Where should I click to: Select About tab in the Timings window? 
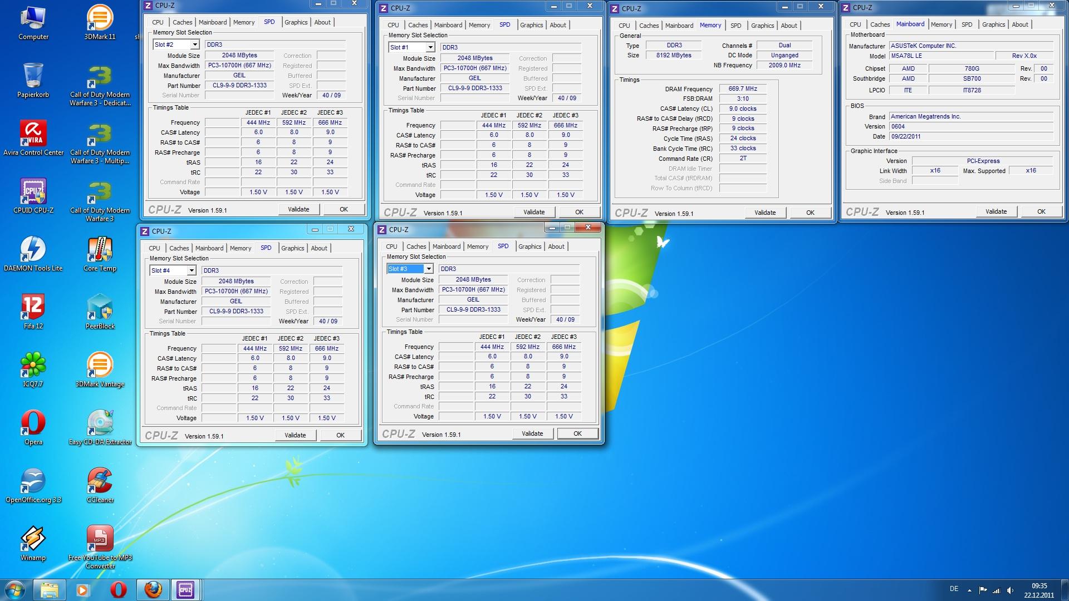[x=789, y=26]
